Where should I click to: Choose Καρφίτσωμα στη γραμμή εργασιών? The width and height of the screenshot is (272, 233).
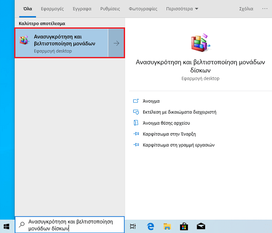(x=179, y=145)
